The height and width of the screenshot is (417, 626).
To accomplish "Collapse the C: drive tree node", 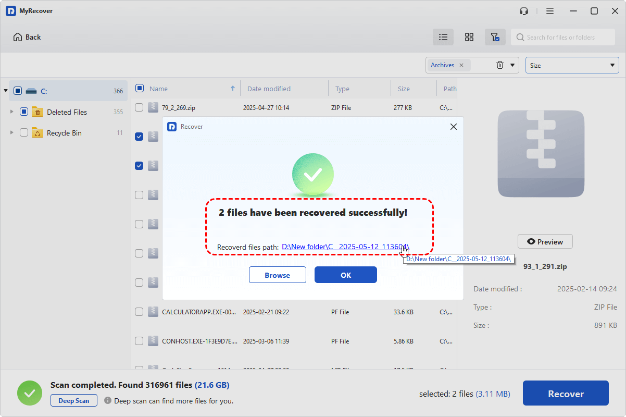I will [x=6, y=91].
